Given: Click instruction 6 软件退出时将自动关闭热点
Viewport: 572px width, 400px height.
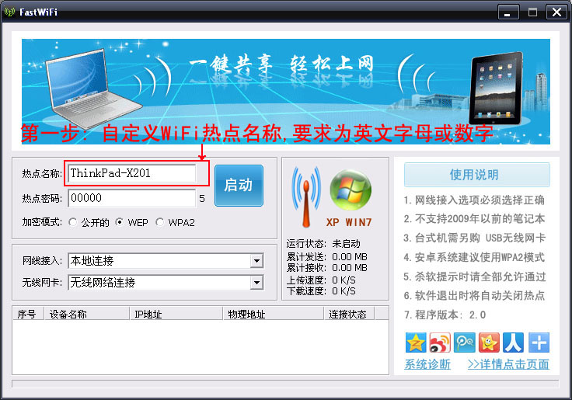Looking at the screenshot, I should click(x=474, y=295).
